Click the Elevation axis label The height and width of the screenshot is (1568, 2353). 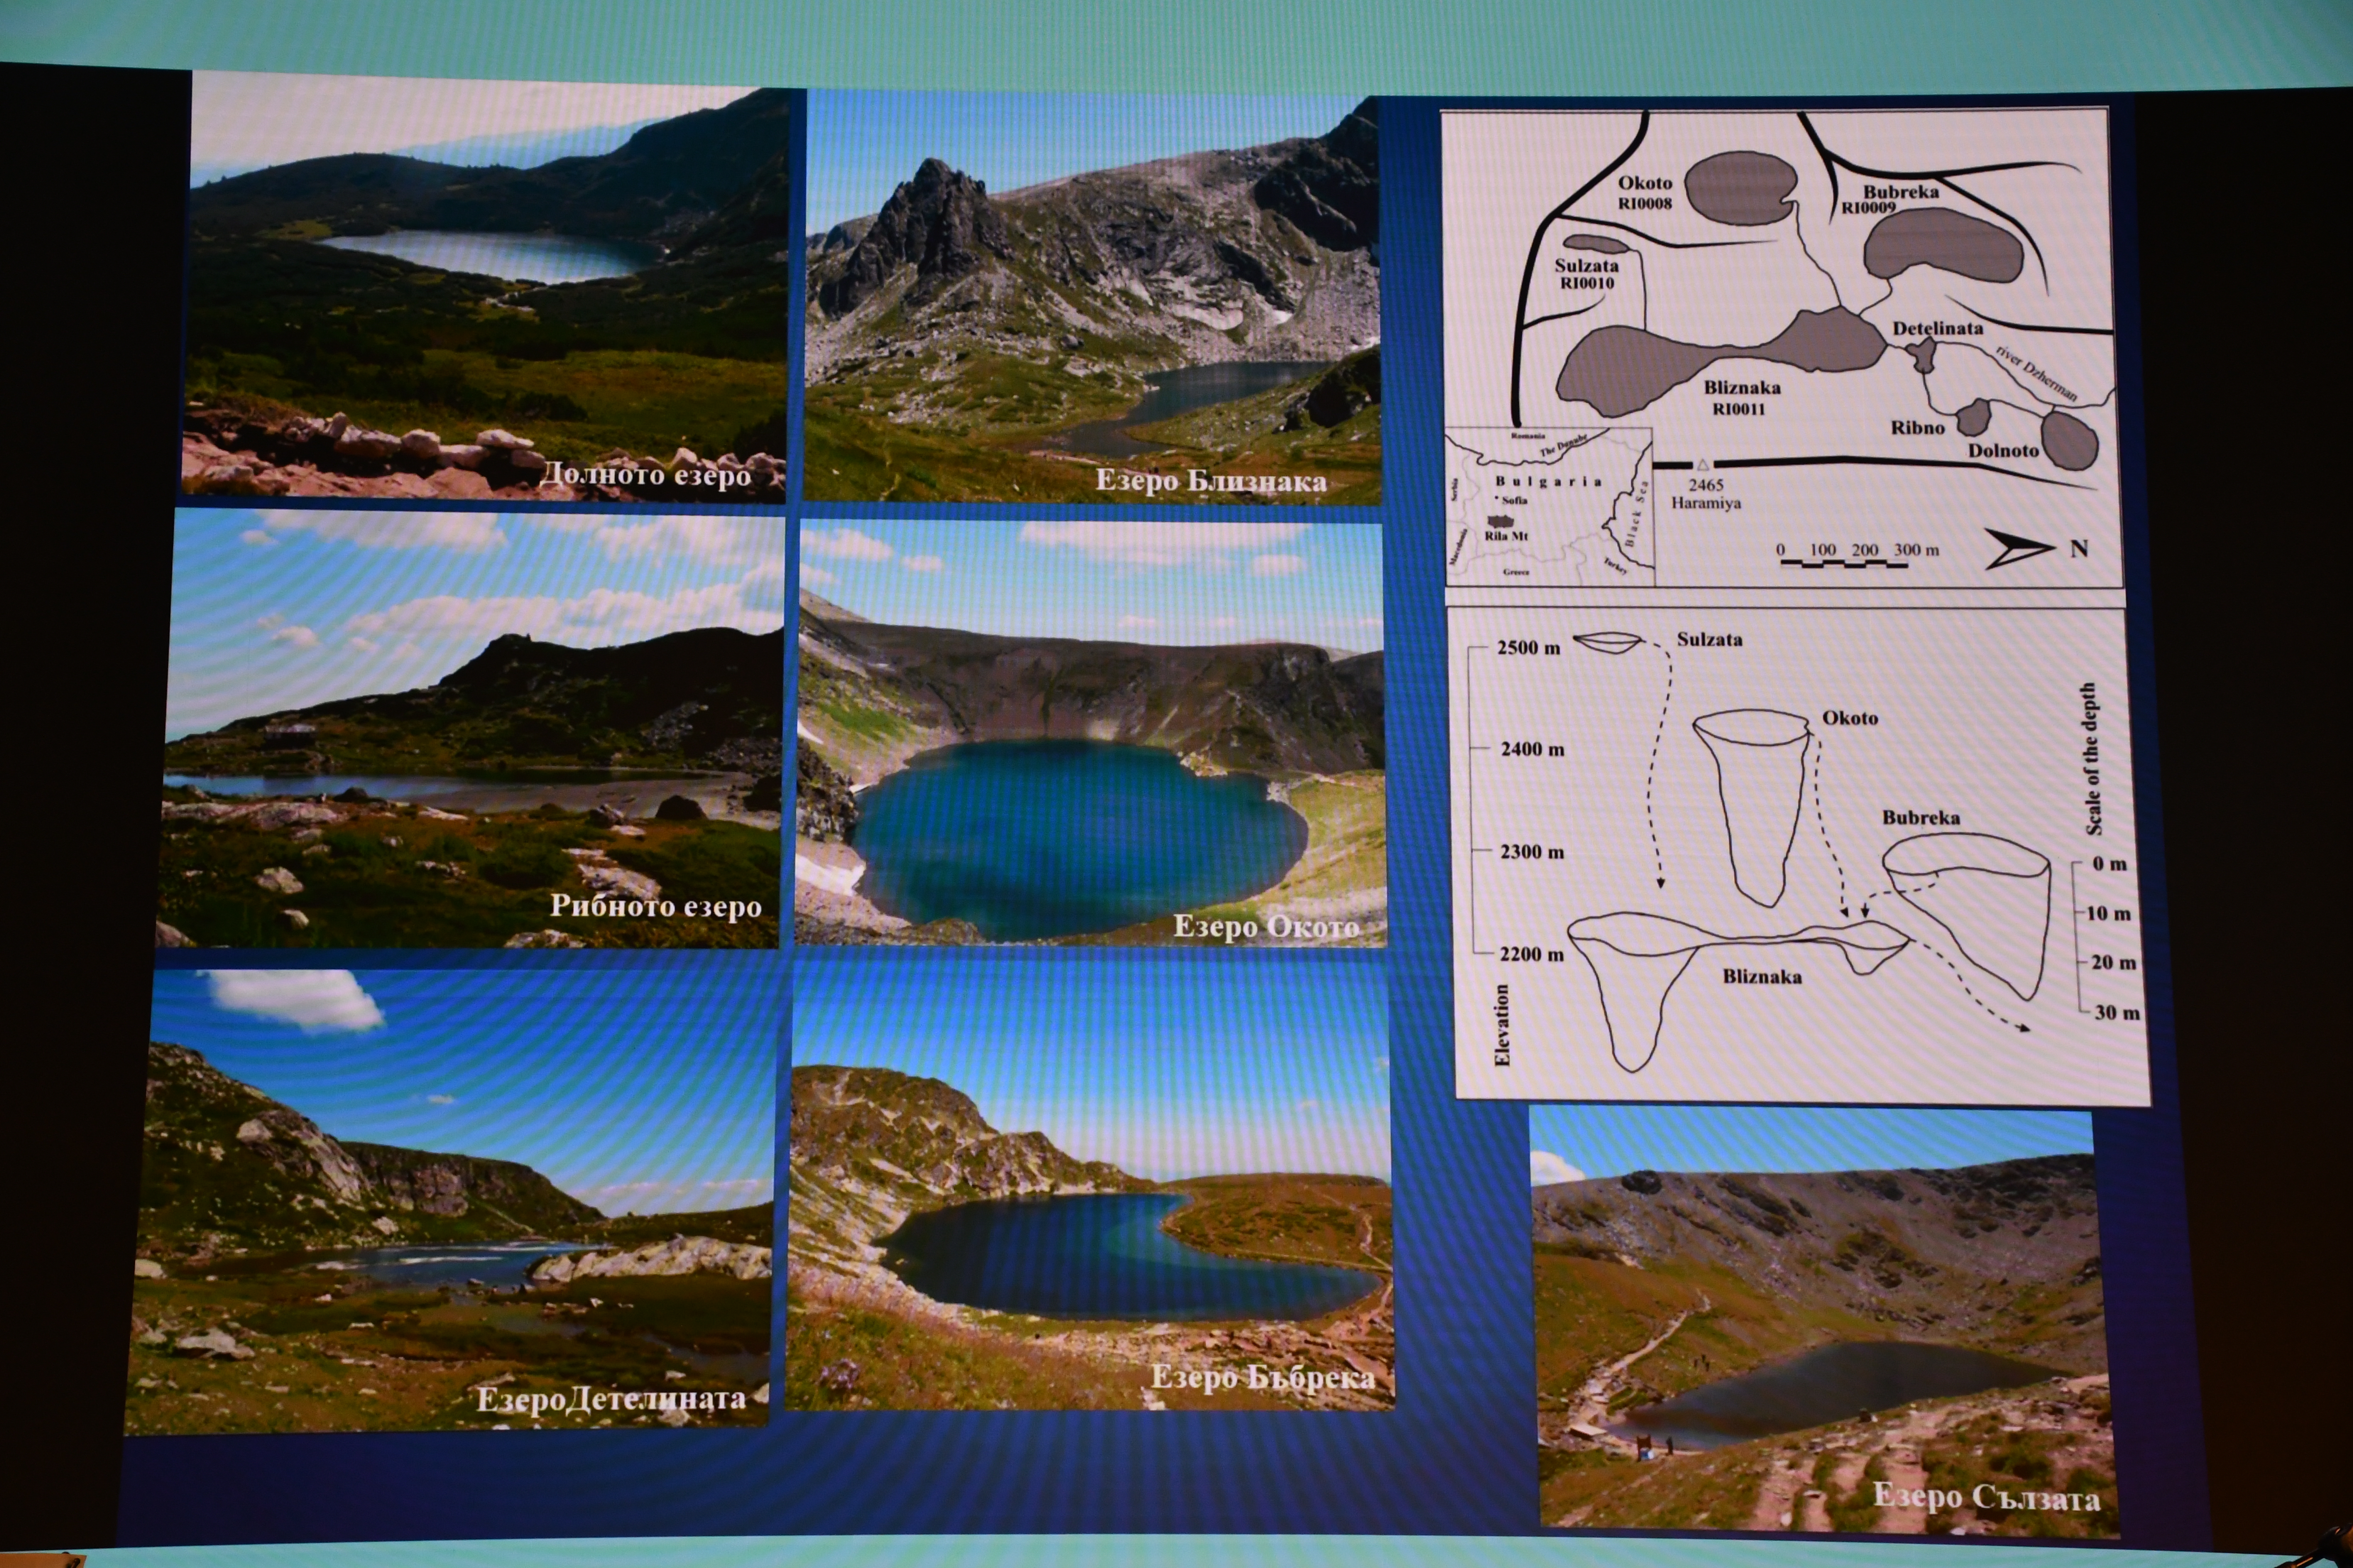1501,1025
